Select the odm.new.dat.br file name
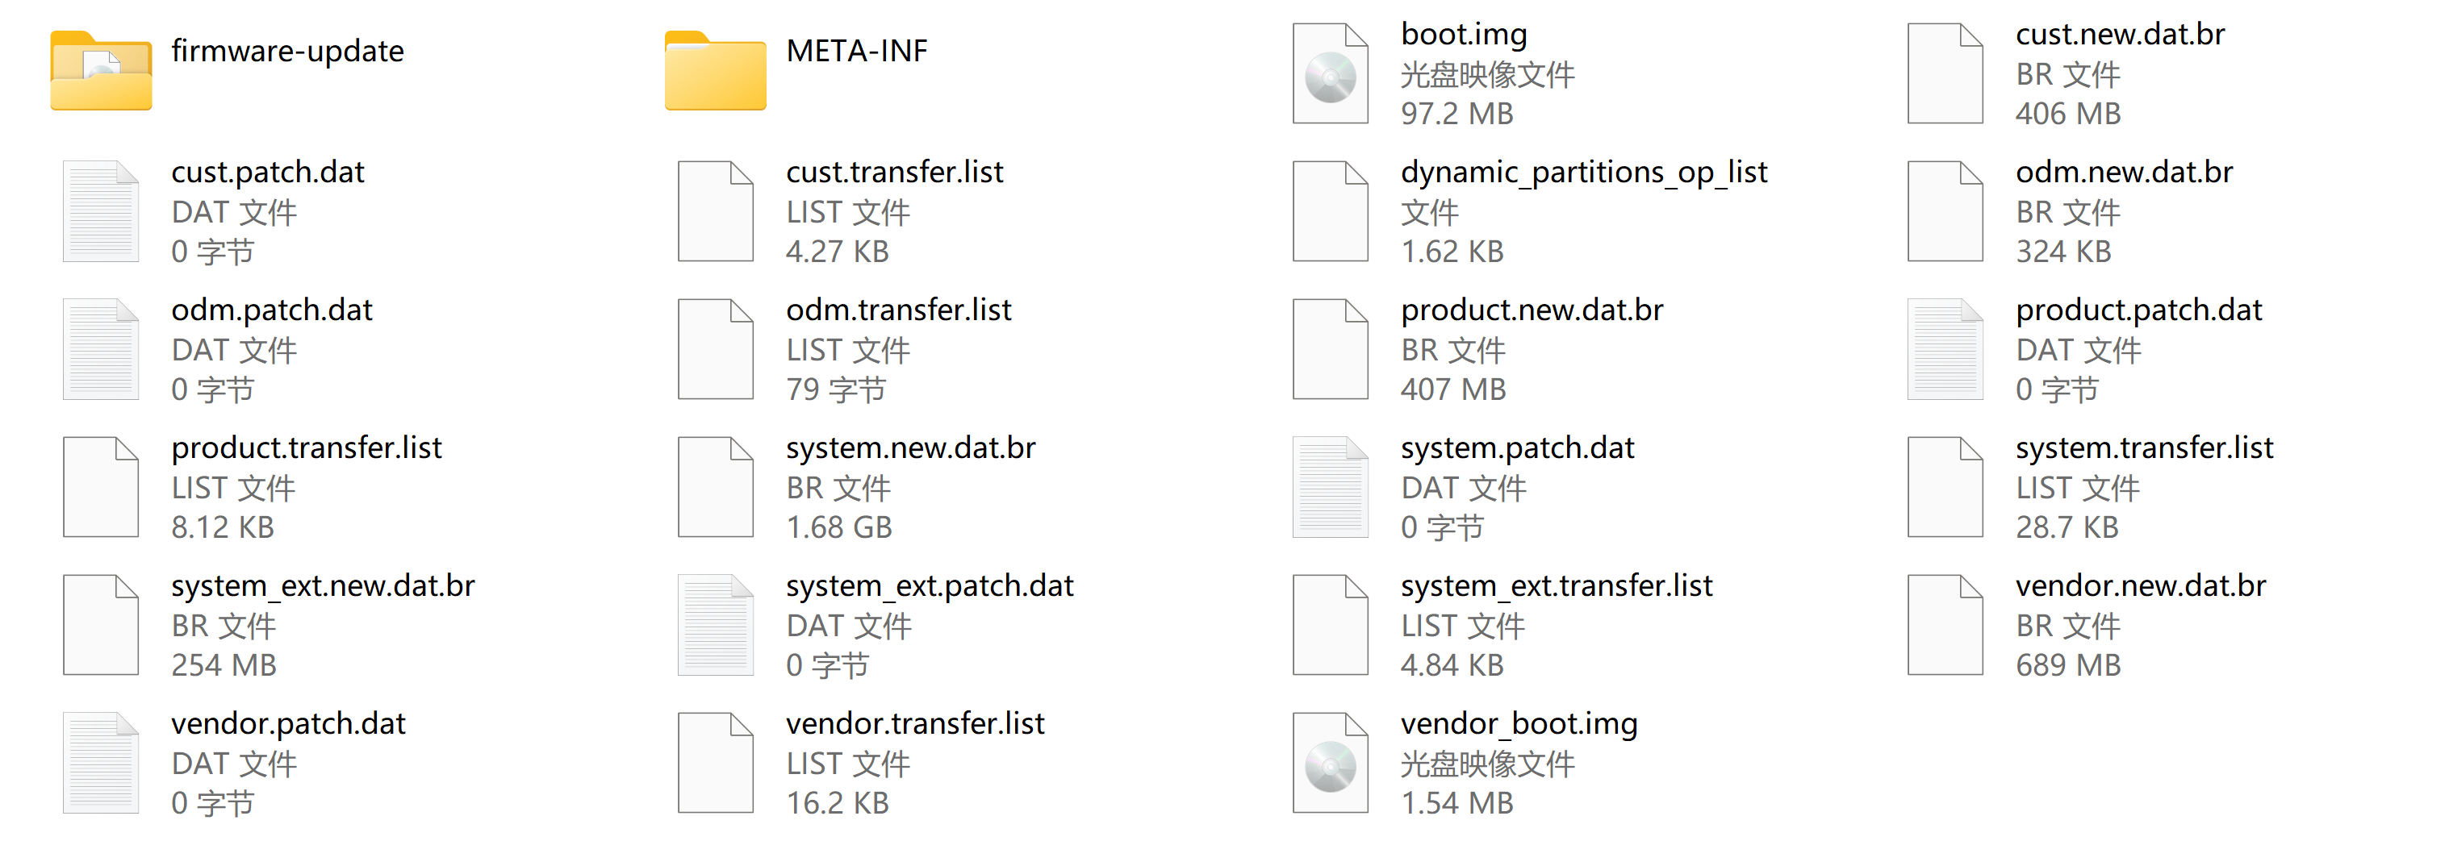This screenshot has width=2449, height=866. click(x=2123, y=172)
